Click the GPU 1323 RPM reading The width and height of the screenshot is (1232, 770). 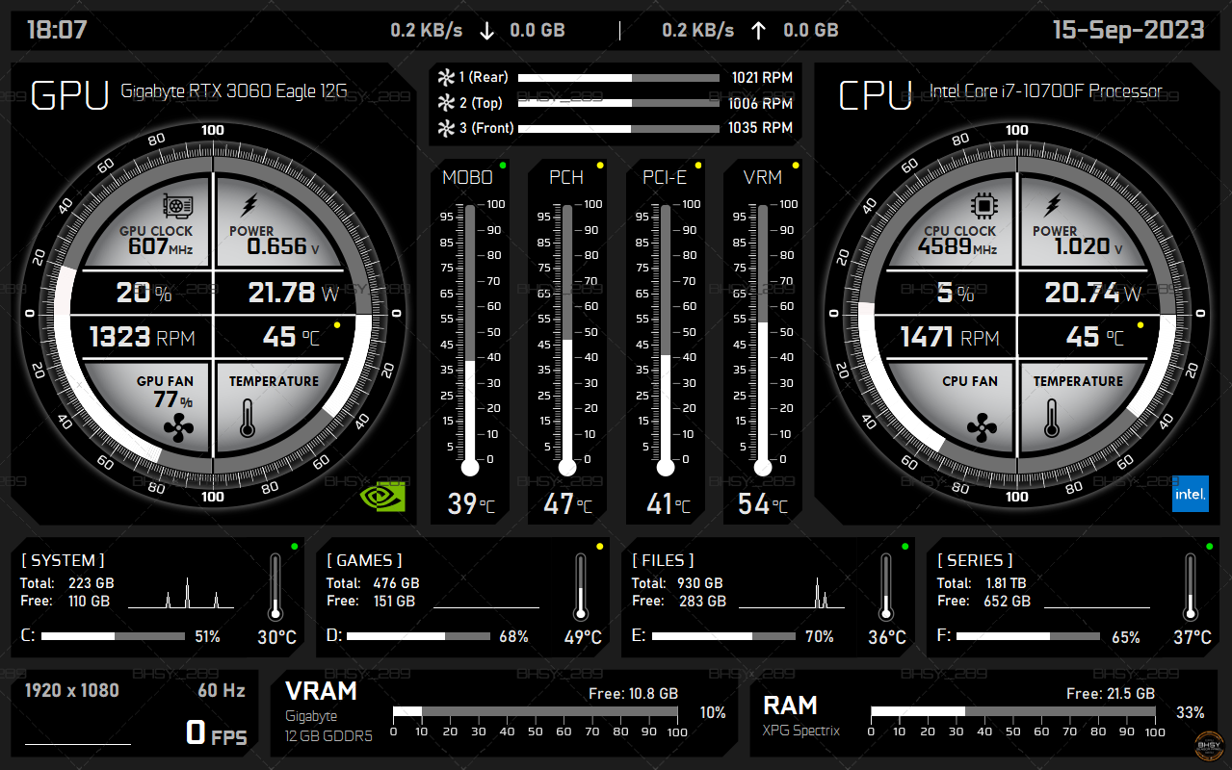(143, 338)
